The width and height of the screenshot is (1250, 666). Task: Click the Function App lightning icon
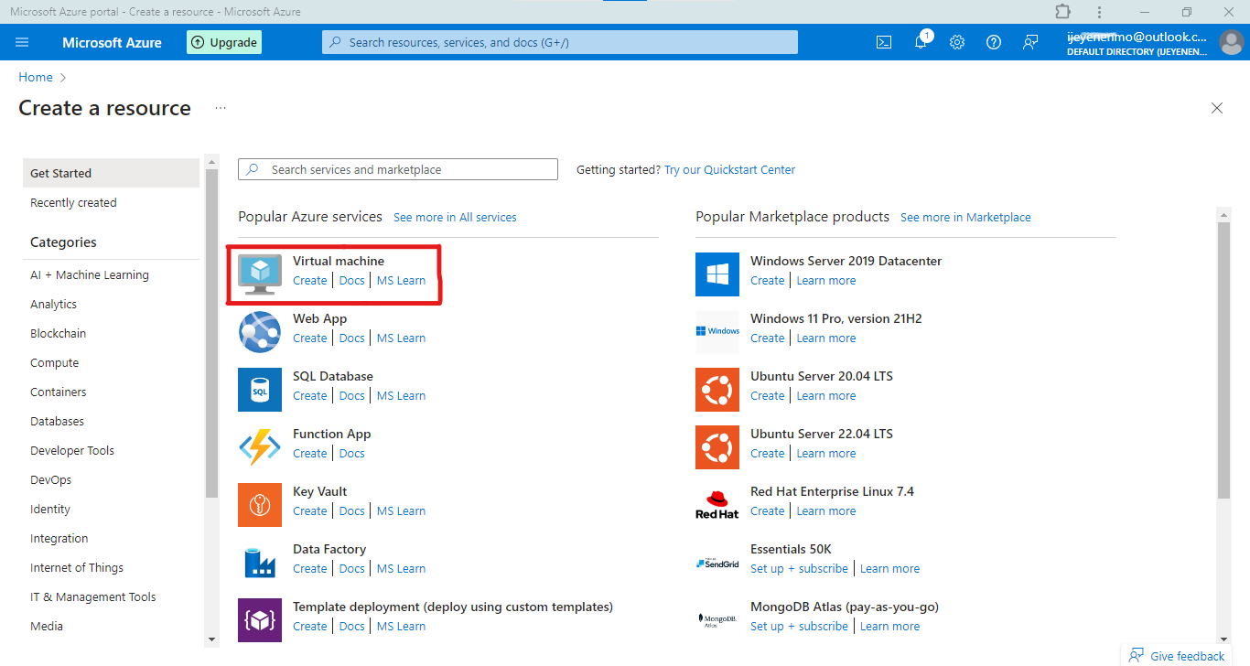(260, 446)
